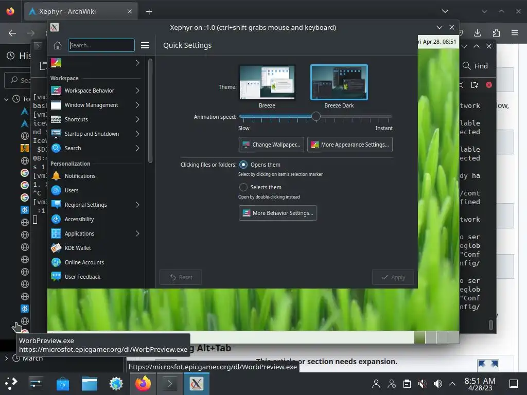The height and width of the screenshot is (395, 527).
Task: Select the Xephyr - ArchWiki browser tab
Action: (81, 12)
